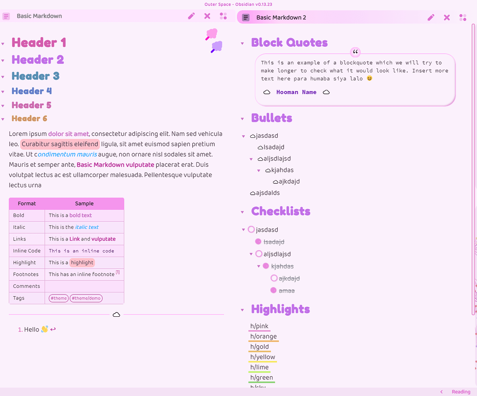Open more options dots for Basic Markdown 2
477x396 pixels.
pyautogui.click(x=463, y=17)
